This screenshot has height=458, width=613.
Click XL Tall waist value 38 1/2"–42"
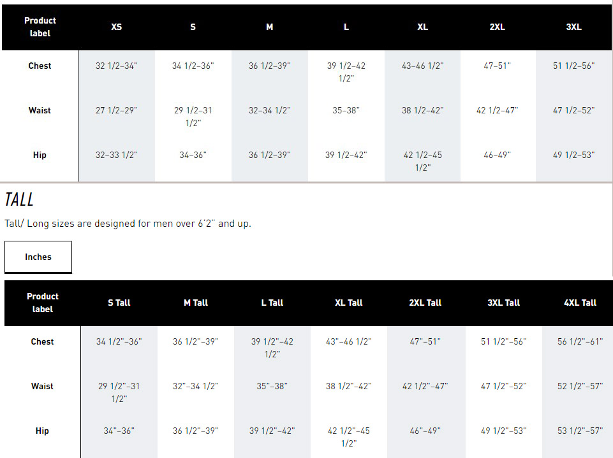tap(349, 386)
